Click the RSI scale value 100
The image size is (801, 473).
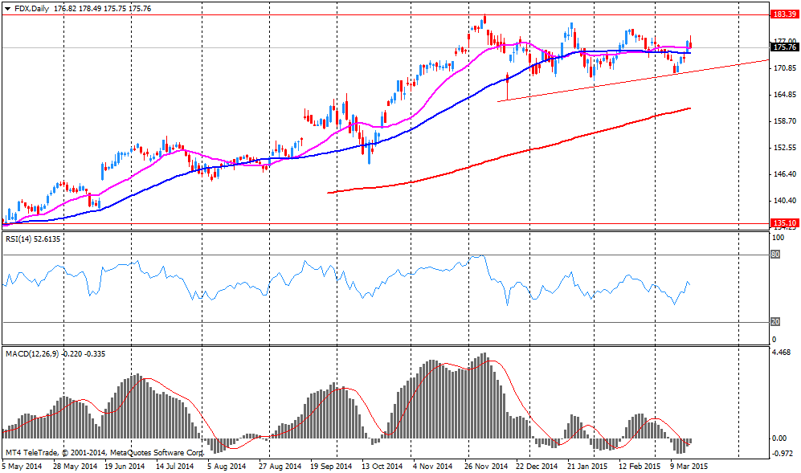pos(778,238)
